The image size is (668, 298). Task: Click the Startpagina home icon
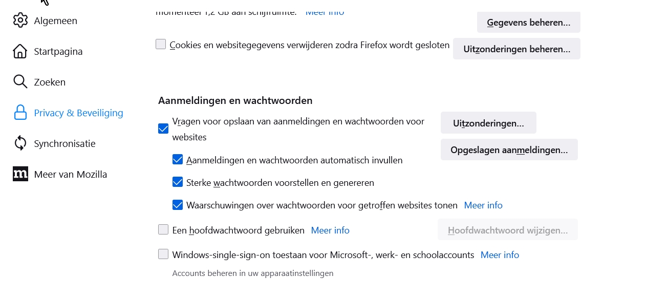20,51
